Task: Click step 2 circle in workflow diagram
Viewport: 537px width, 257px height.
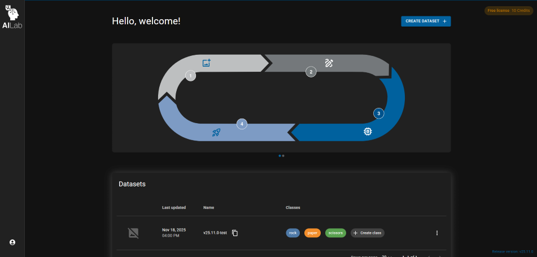Action: pos(311,72)
